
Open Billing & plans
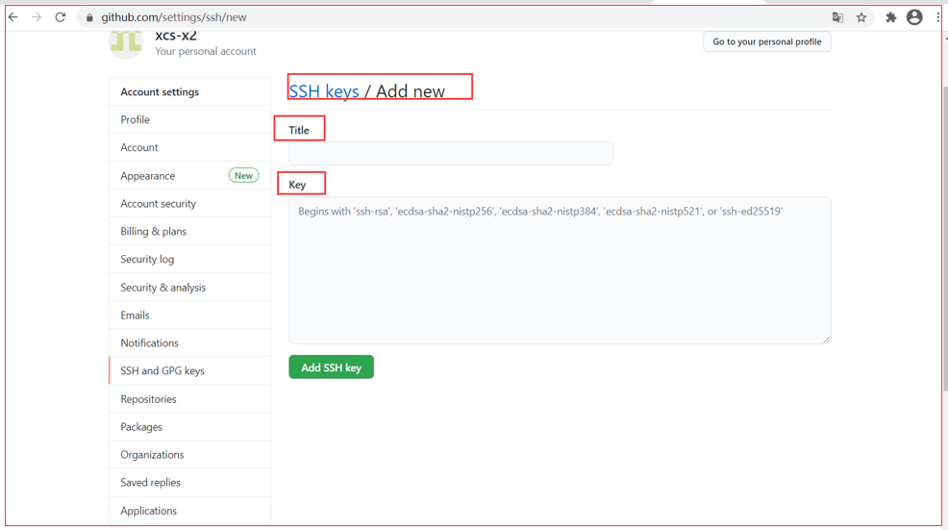click(189, 231)
